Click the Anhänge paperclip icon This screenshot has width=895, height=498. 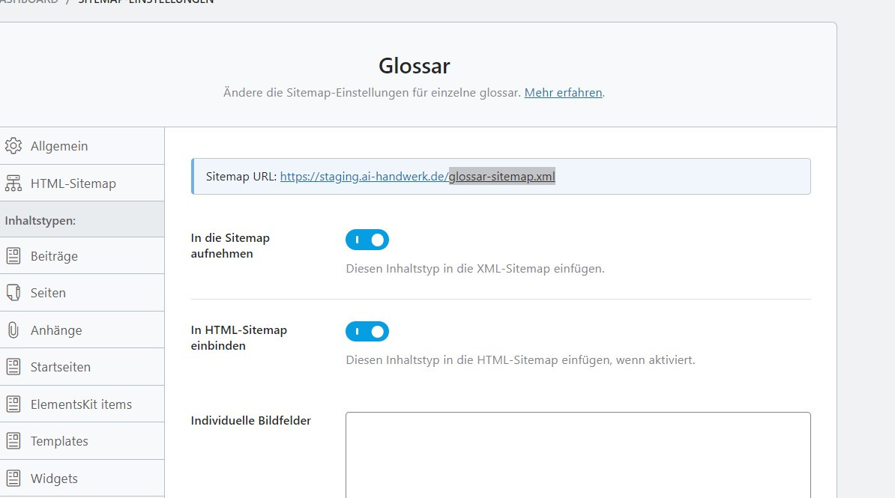click(13, 330)
